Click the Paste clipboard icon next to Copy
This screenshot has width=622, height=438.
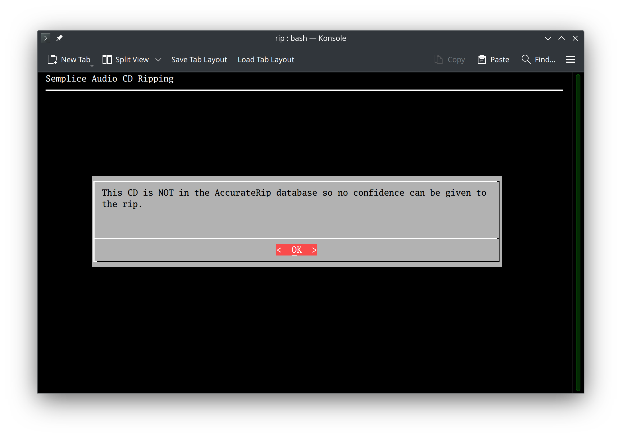point(482,59)
